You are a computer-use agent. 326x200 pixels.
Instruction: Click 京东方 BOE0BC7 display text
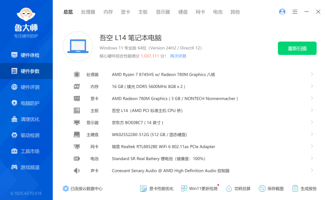click(137, 122)
